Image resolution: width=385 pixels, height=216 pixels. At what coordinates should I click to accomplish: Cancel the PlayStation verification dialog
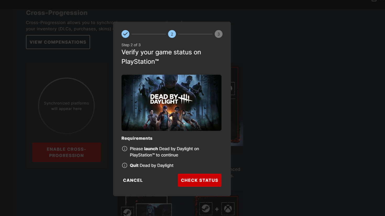(133, 180)
